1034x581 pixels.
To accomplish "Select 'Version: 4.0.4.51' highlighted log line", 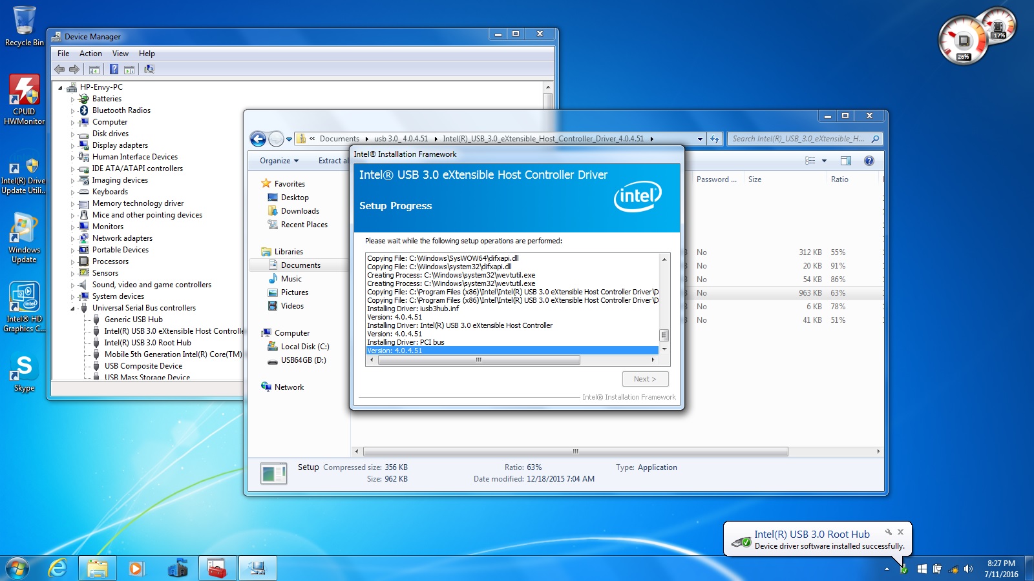I will coord(512,351).
